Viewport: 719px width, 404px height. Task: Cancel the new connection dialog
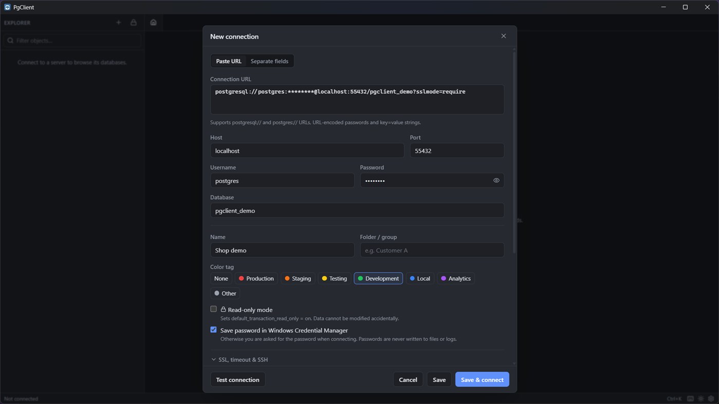pos(408,379)
